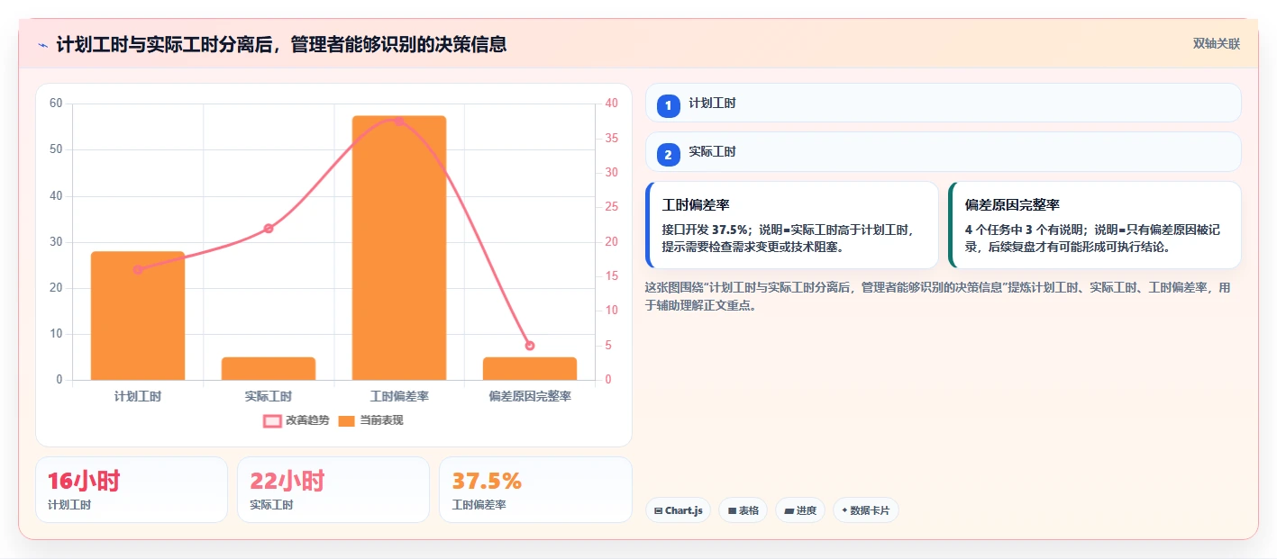Viewport: 1277px width, 559px height.
Task: Toggle the 改善趋势 legend swatch
Action: tap(273, 420)
